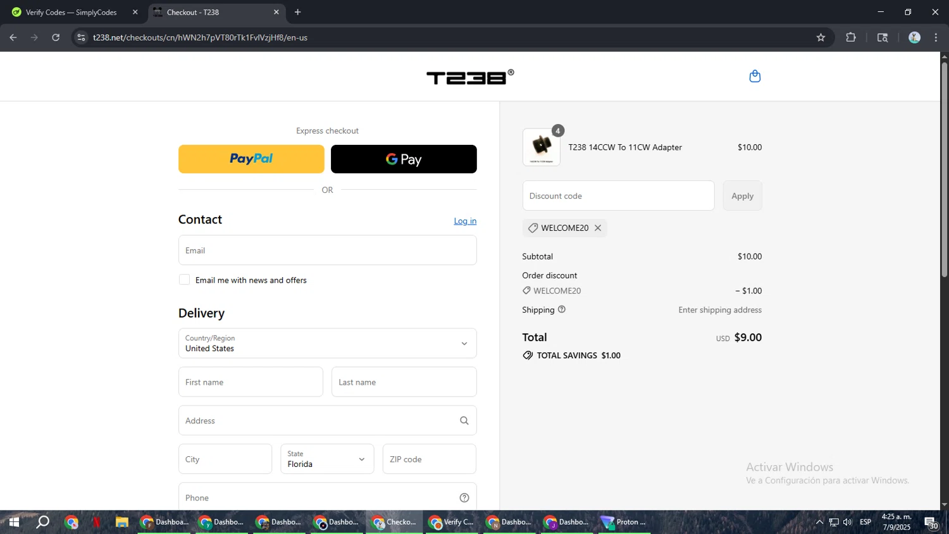
Task: Click the volume speaker tray icon
Action: coord(848,522)
